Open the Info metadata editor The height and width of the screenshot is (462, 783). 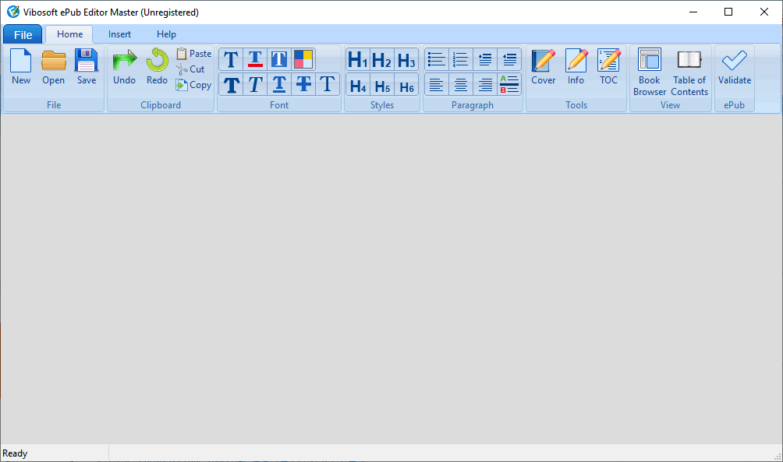tap(576, 67)
